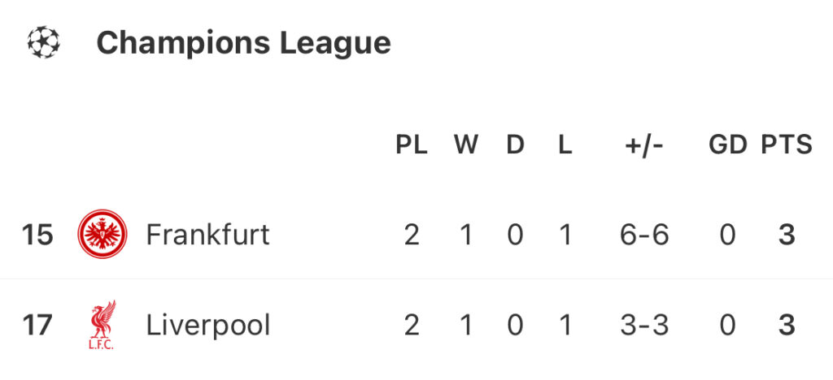Sort by W wins column header
This screenshot has height=380, width=833.
pos(465,145)
